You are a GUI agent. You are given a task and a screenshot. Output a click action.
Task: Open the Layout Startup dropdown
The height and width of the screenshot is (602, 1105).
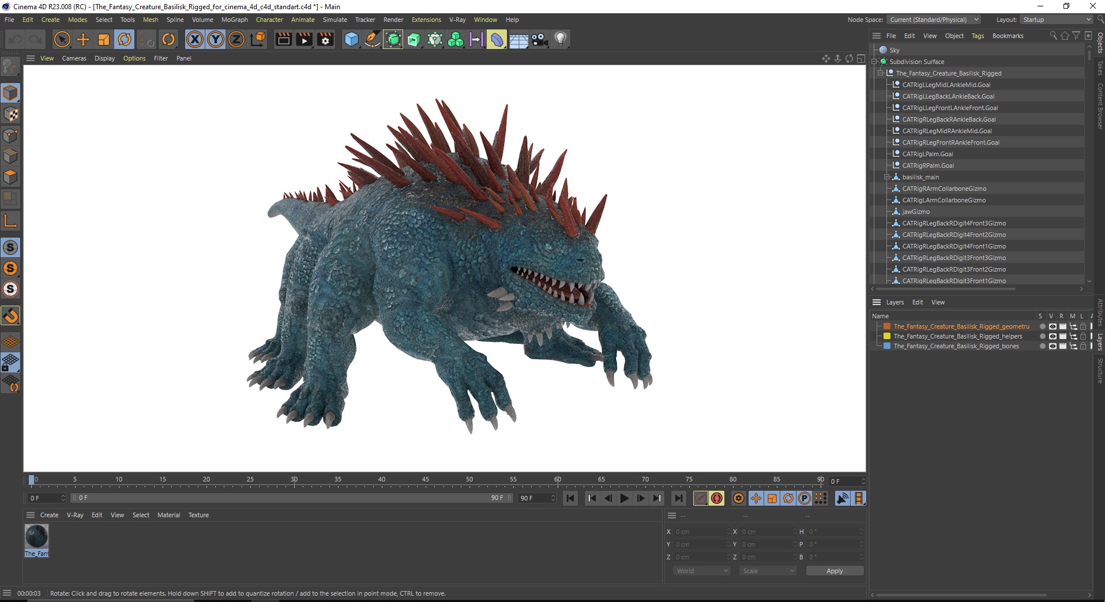(x=1057, y=20)
